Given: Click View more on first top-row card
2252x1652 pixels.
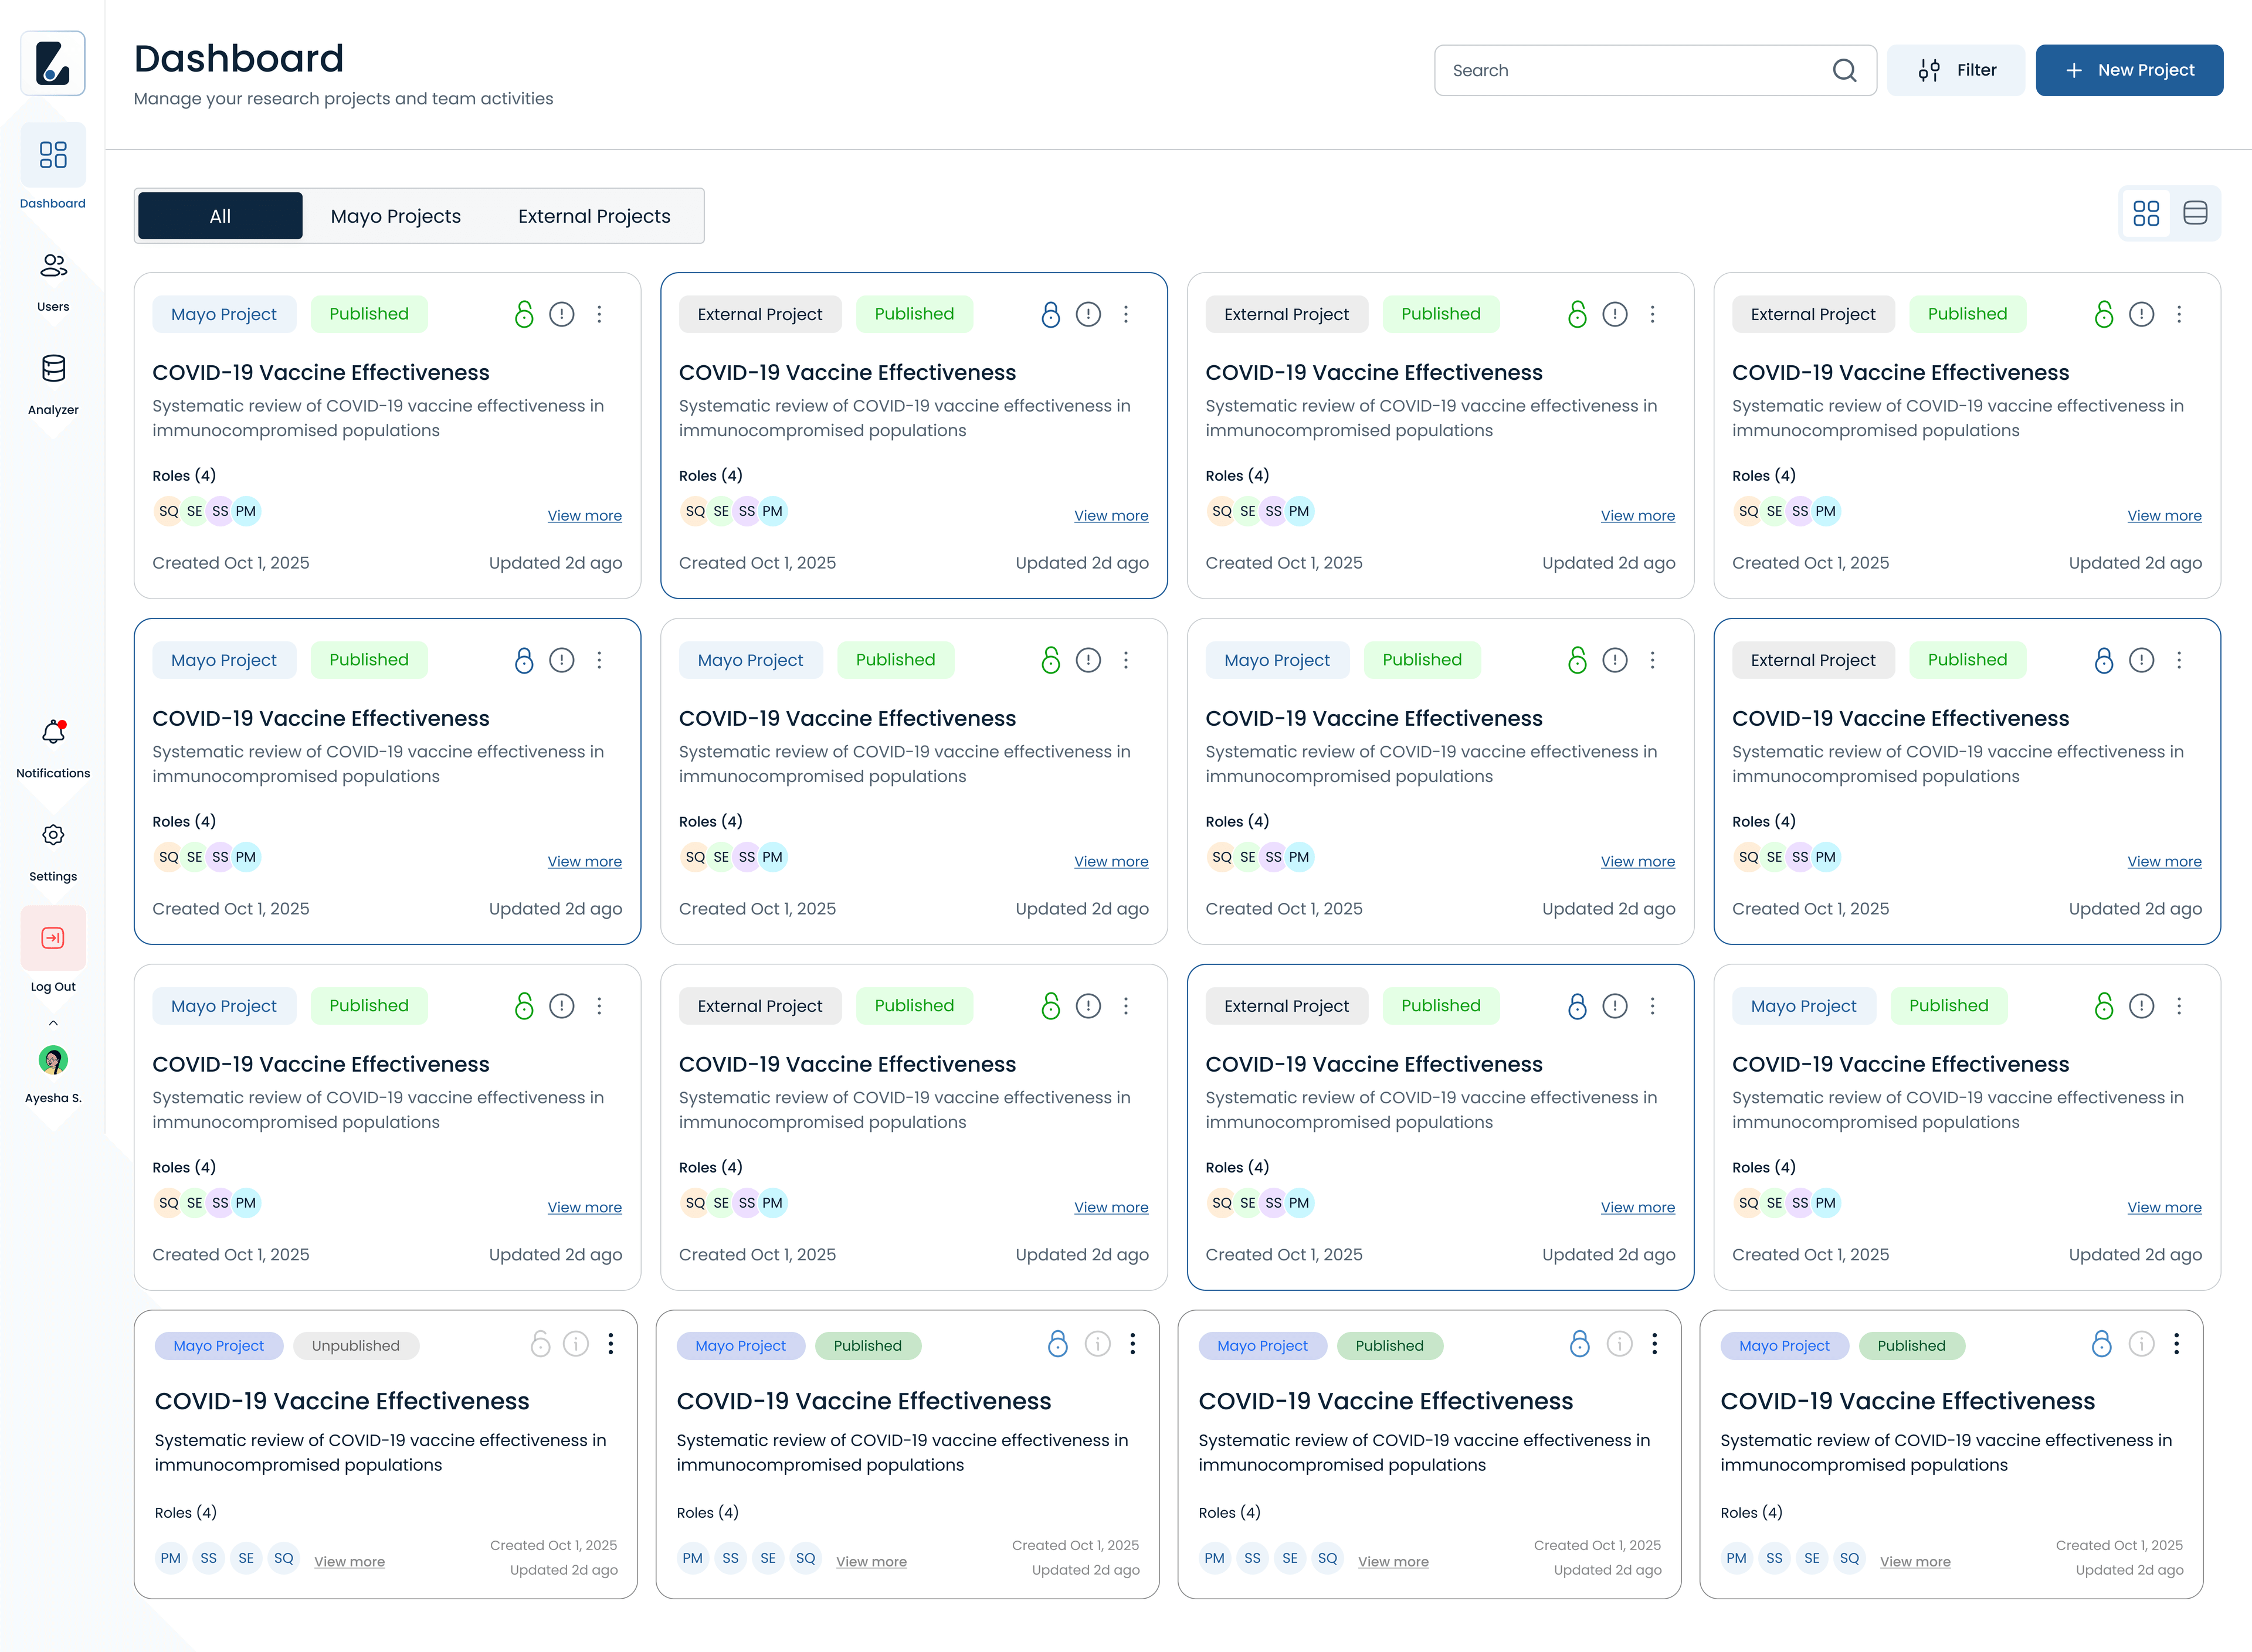Looking at the screenshot, I should 584,516.
